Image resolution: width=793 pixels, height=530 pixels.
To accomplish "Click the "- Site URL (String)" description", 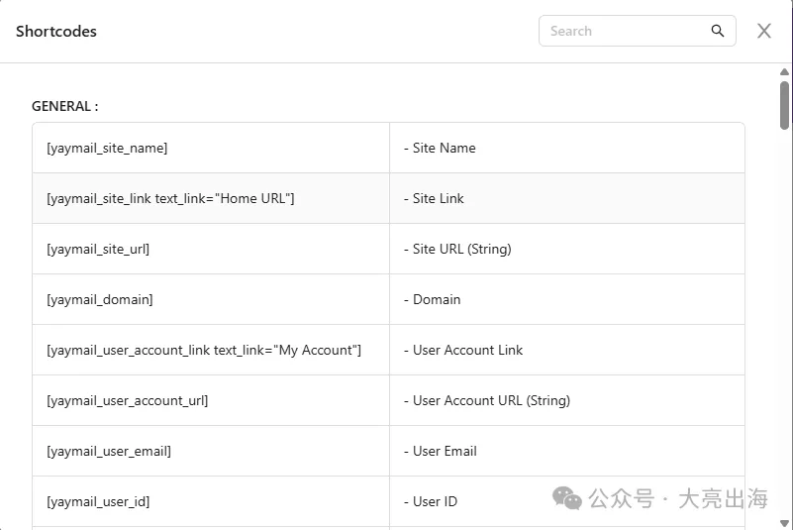I will click(457, 249).
